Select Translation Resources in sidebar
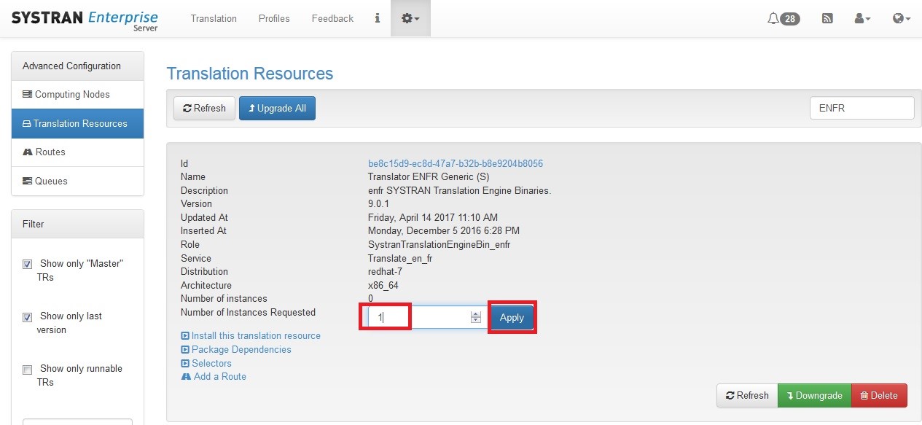 pos(77,123)
